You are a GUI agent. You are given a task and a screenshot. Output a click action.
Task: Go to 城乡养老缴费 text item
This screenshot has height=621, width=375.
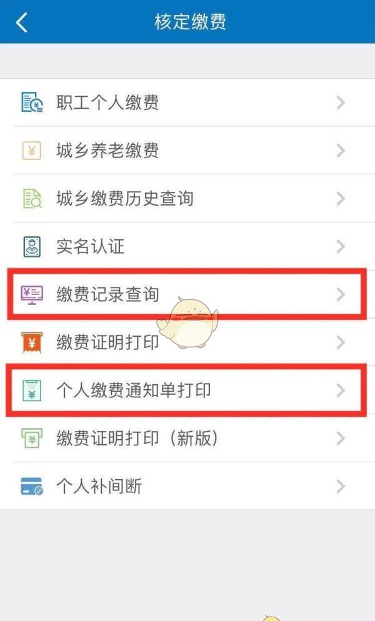pos(107,151)
